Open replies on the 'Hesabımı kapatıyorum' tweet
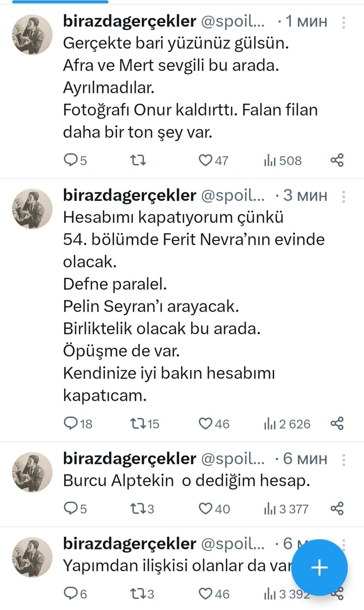This screenshot has width=364, height=610. click(x=71, y=424)
